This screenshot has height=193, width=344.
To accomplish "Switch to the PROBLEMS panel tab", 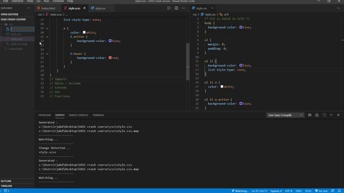I will [x=45, y=115].
